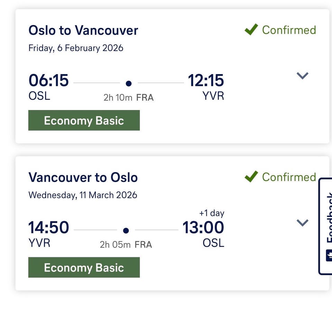Click the outbound FRA stopover dot

pos(129,83)
